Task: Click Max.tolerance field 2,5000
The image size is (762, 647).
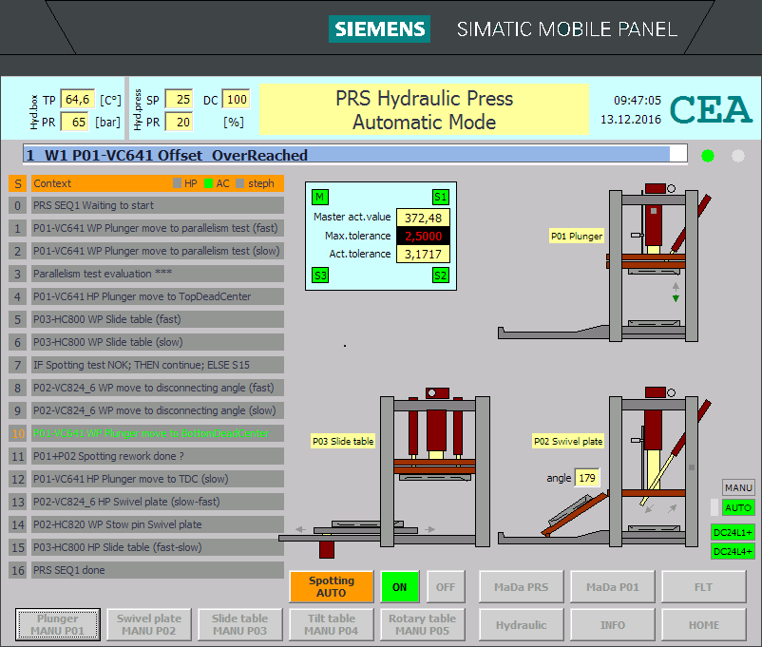Action: pos(423,236)
